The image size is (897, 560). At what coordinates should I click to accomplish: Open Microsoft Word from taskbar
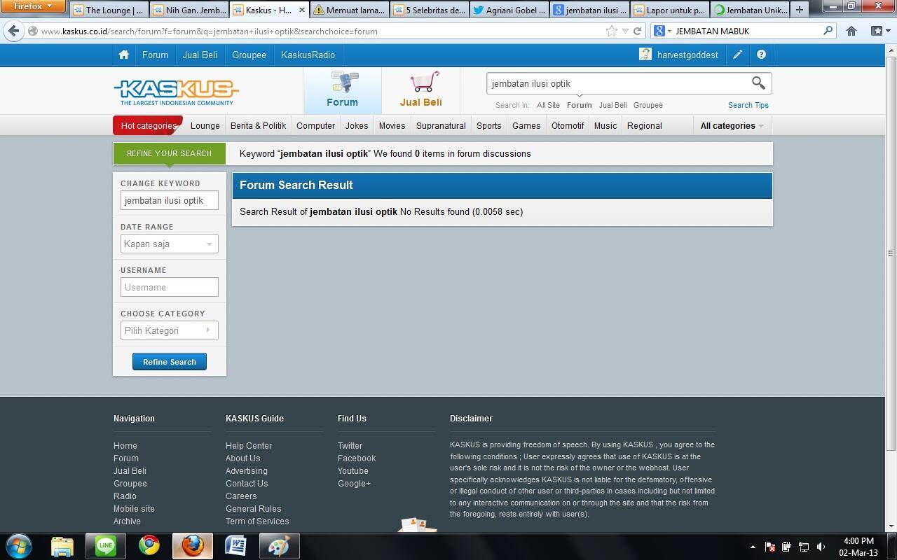[x=235, y=545]
